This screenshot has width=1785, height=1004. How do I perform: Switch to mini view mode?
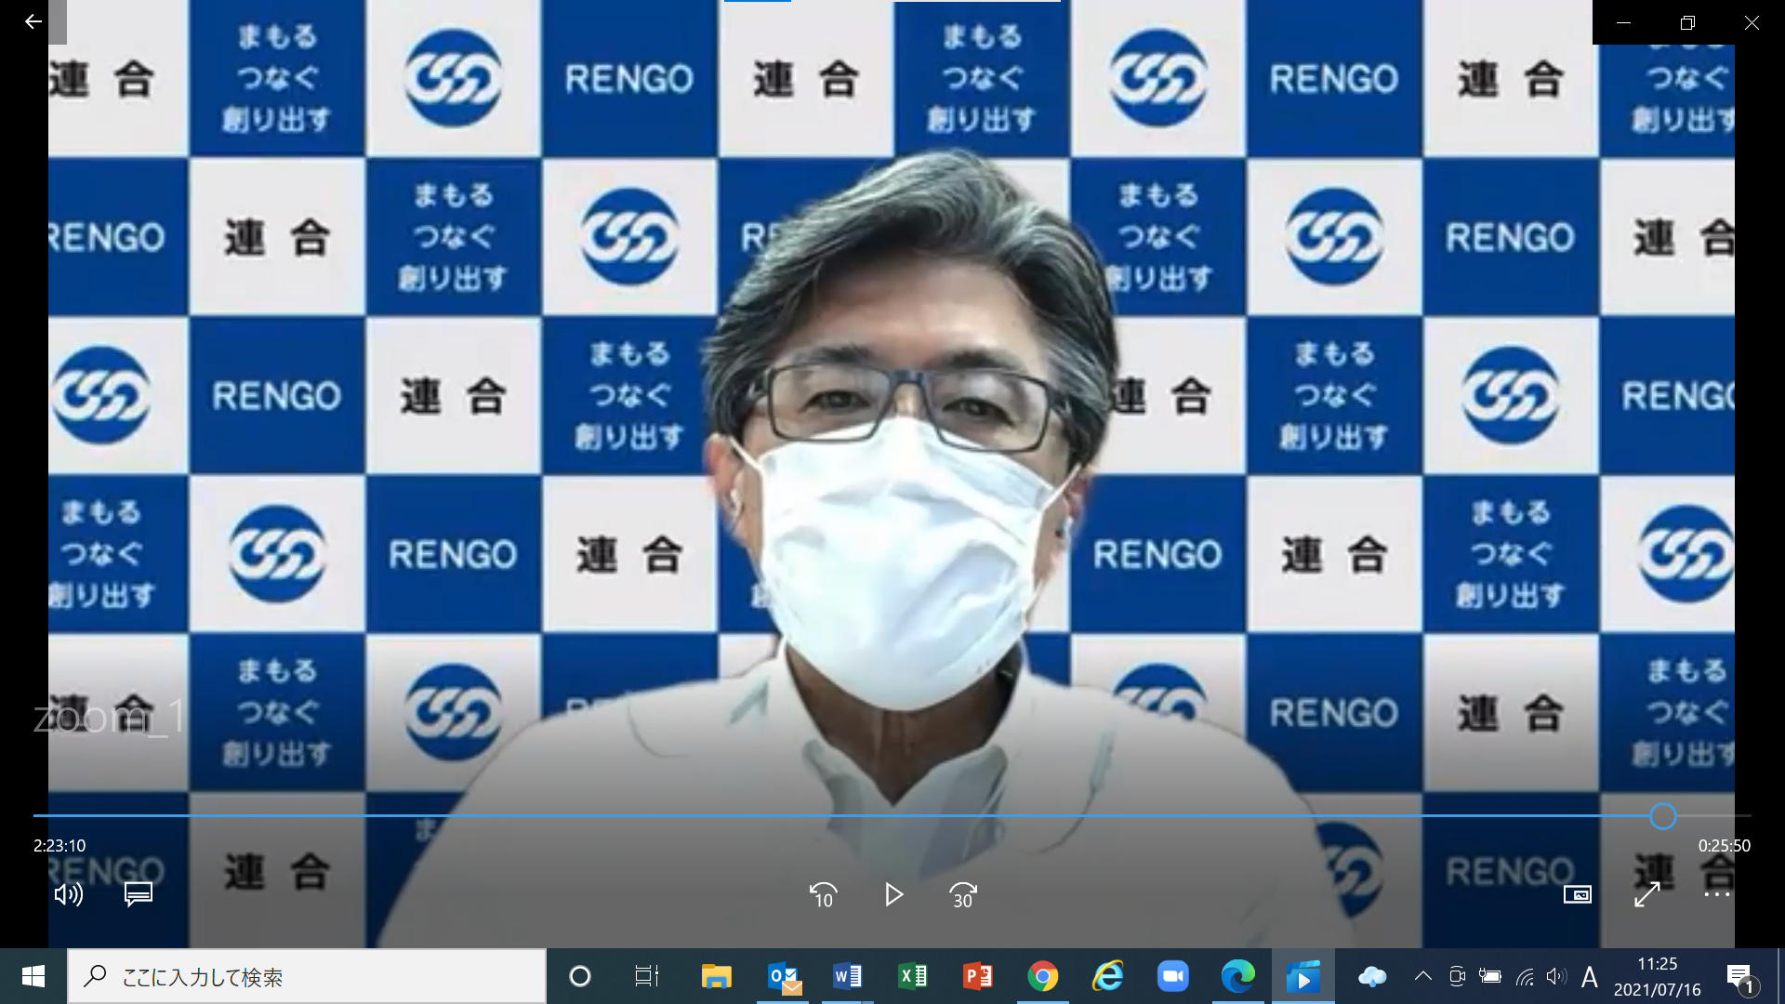[x=1578, y=894]
